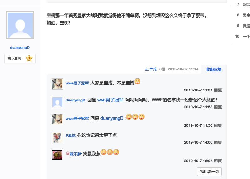Click 回复 next to 11:56 comment
Viewport: 250px width, 179px height.
[x=218, y=125]
